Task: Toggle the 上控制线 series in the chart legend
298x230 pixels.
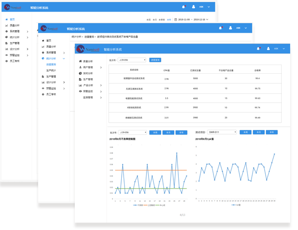Action: coord(149,205)
